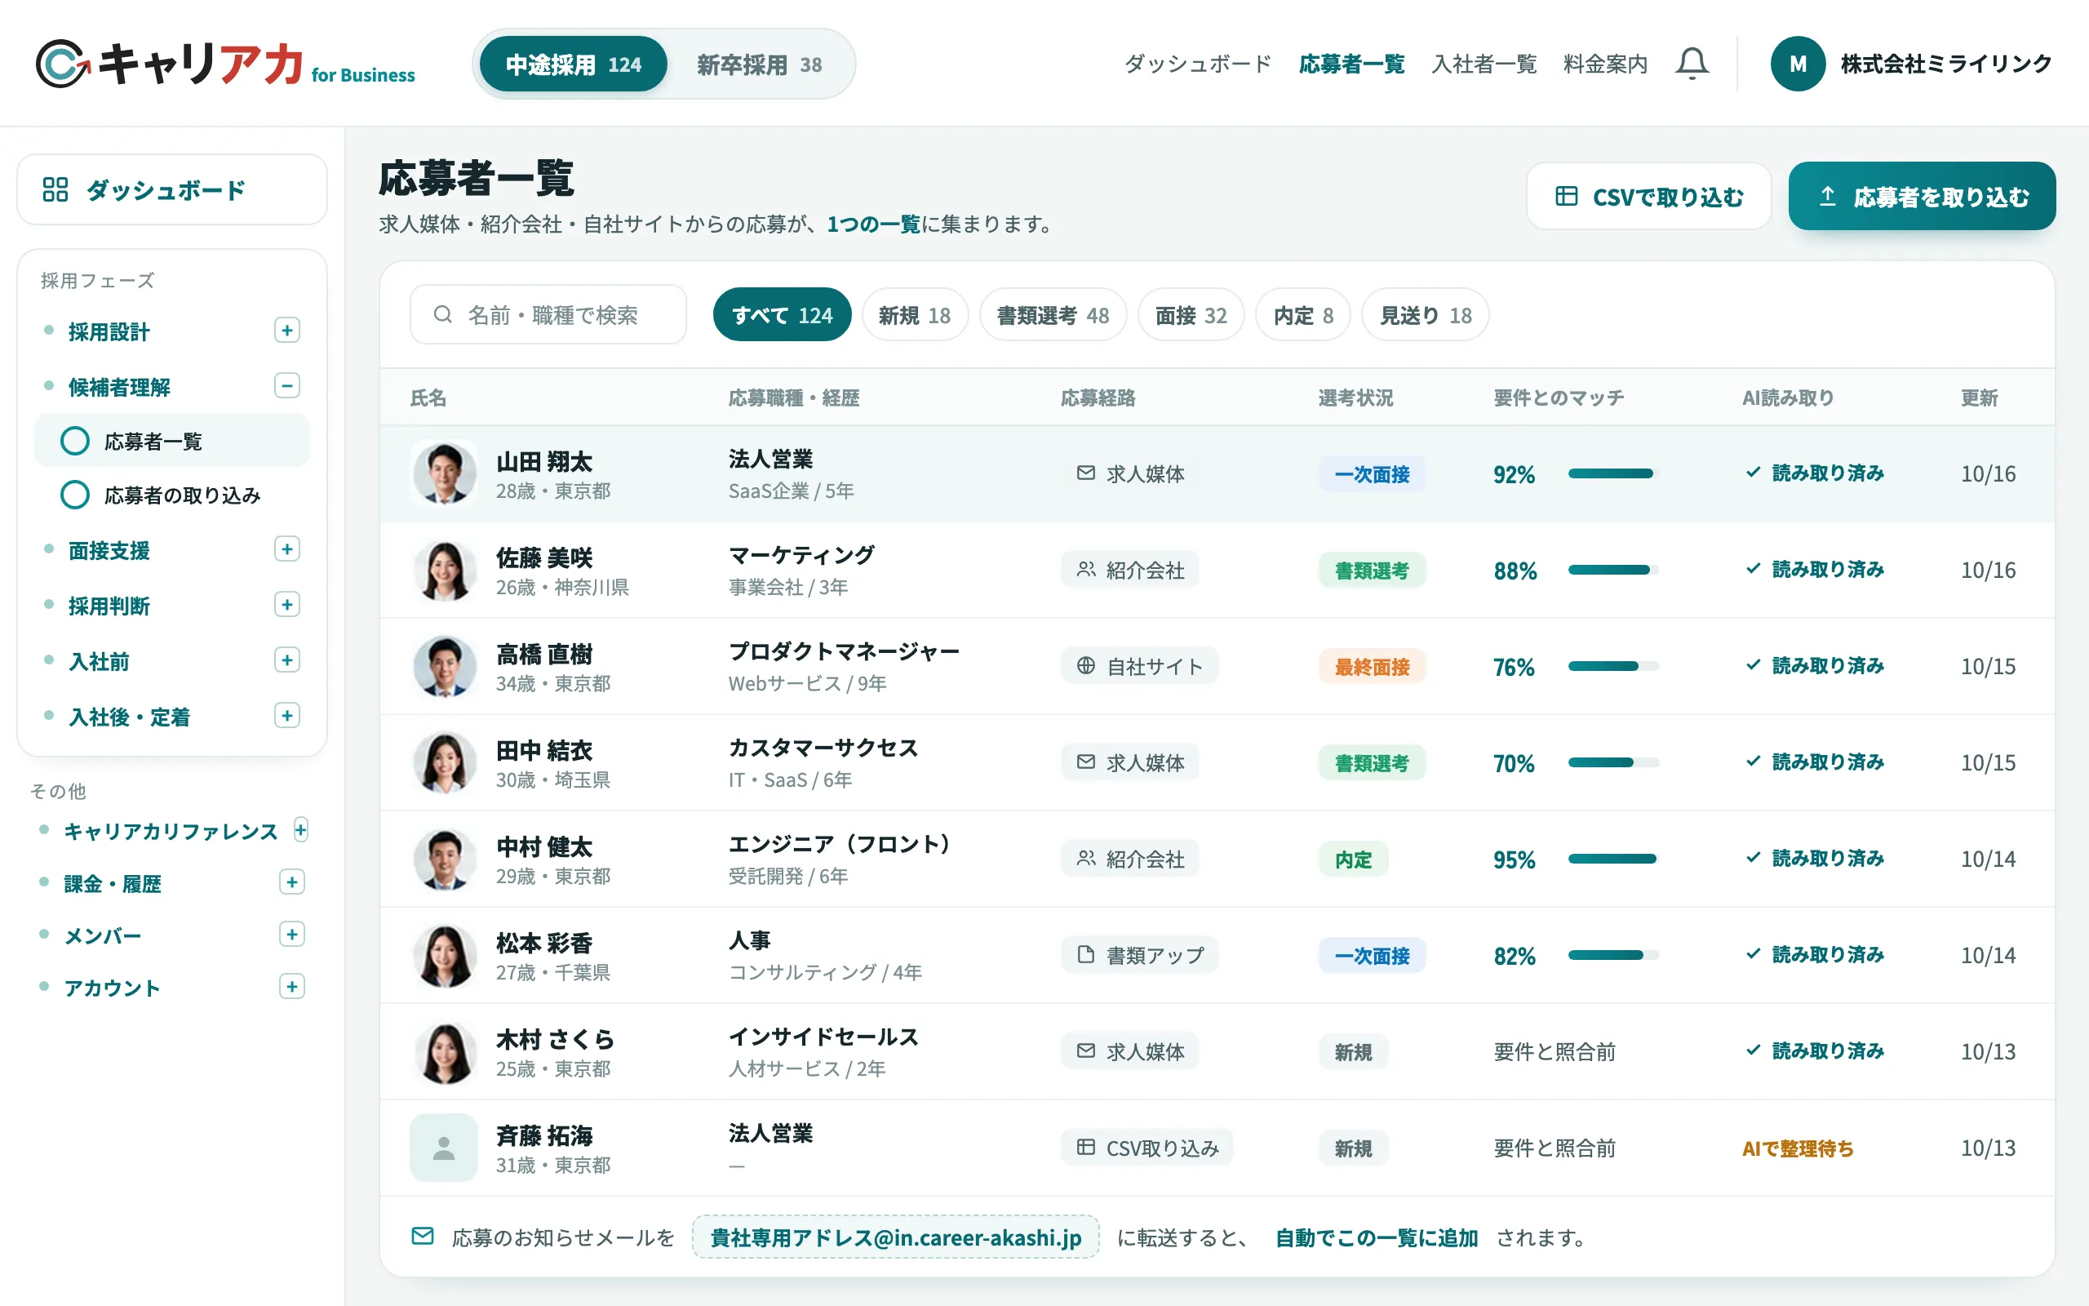Image resolution: width=2089 pixels, height=1306 pixels.
Task: Click the キャリアカ logo icon
Action: click(x=63, y=64)
